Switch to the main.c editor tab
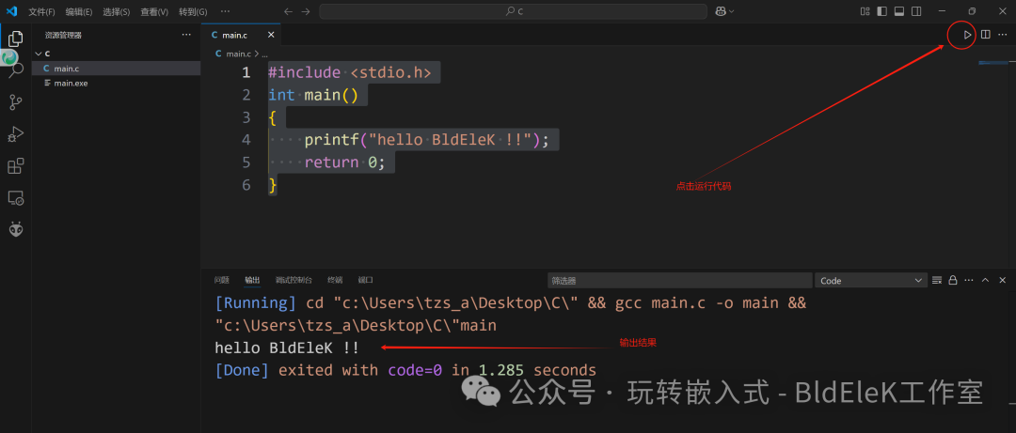Viewport: 1016px width, 433px height. (x=234, y=35)
